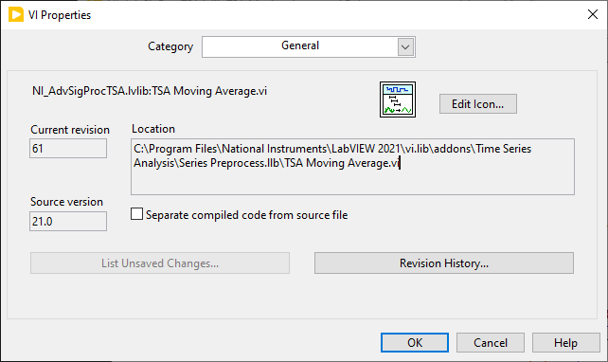Confirm with the OK button
This screenshot has width=608, height=362.
[x=415, y=343]
